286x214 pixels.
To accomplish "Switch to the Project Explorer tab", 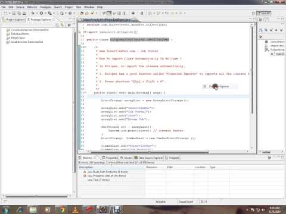I will pyautogui.click(x=13, y=20).
